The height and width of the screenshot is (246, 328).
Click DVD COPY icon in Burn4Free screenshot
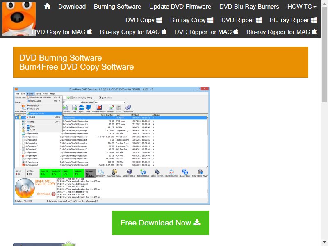[x=101, y=173]
